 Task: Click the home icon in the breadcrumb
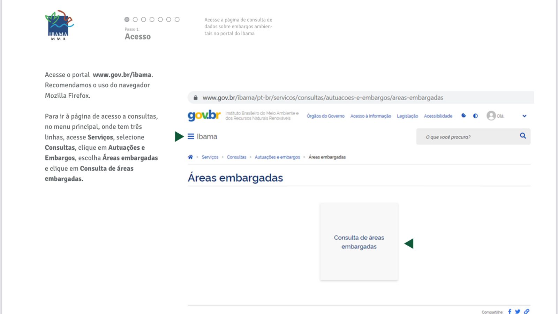coord(190,157)
